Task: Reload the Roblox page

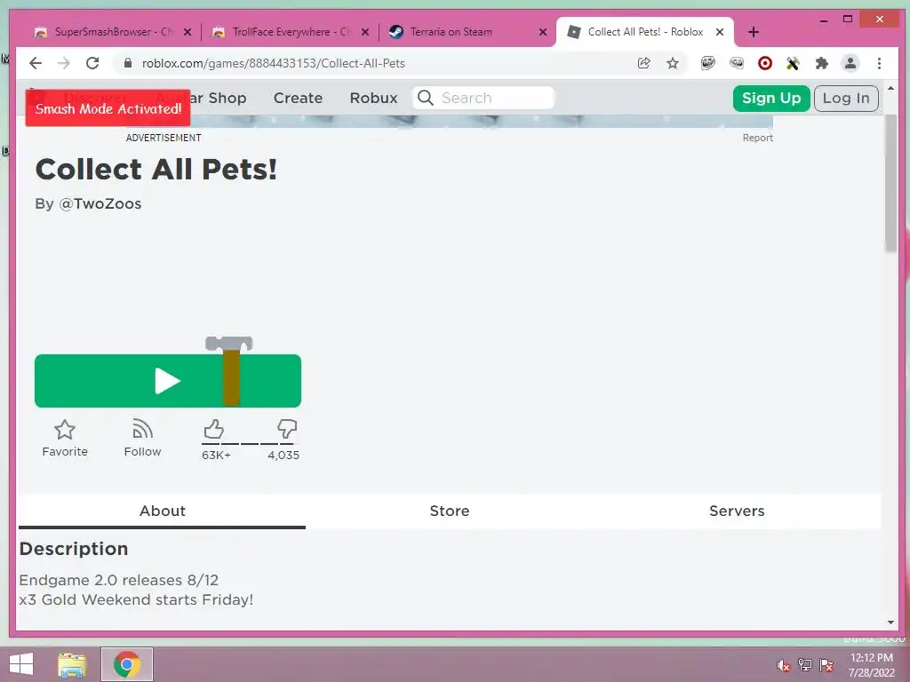Action: 92,63
